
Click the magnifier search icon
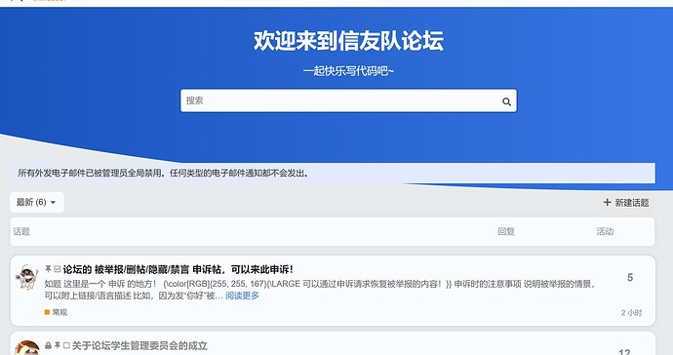click(x=506, y=101)
